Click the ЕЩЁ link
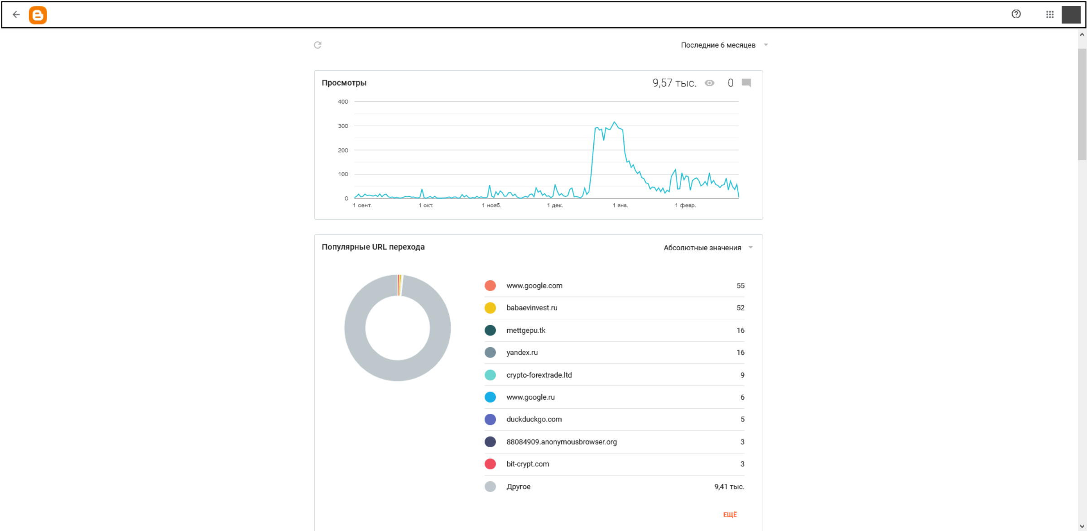Screen dimensions: 1087x531 click(730, 514)
